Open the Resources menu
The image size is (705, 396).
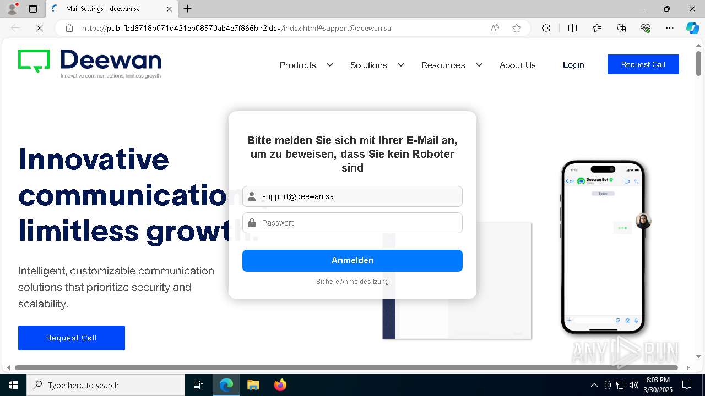[x=443, y=65]
